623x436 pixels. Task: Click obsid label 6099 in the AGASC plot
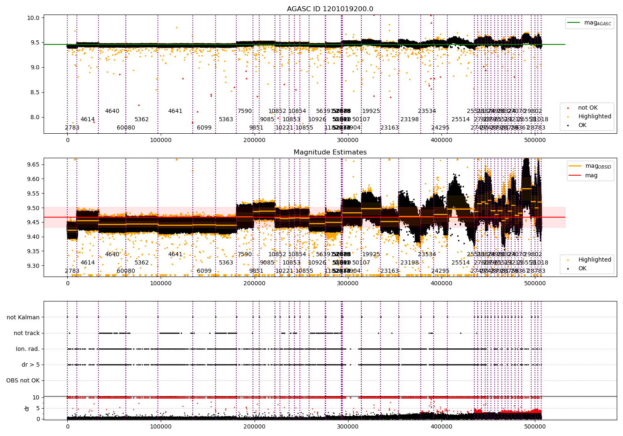coord(204,128)
